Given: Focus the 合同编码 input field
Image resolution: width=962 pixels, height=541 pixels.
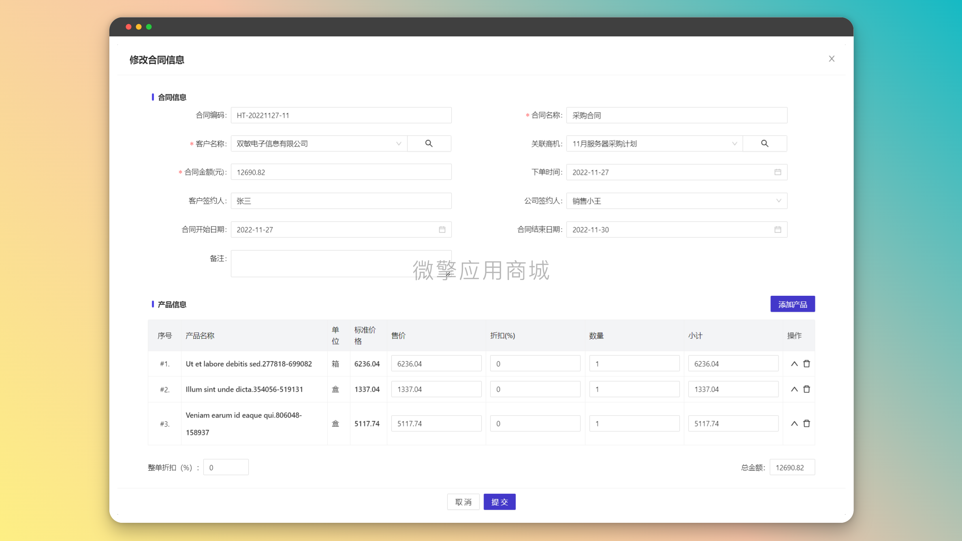Looking at the screenshot, I should (x=341, y=115).
